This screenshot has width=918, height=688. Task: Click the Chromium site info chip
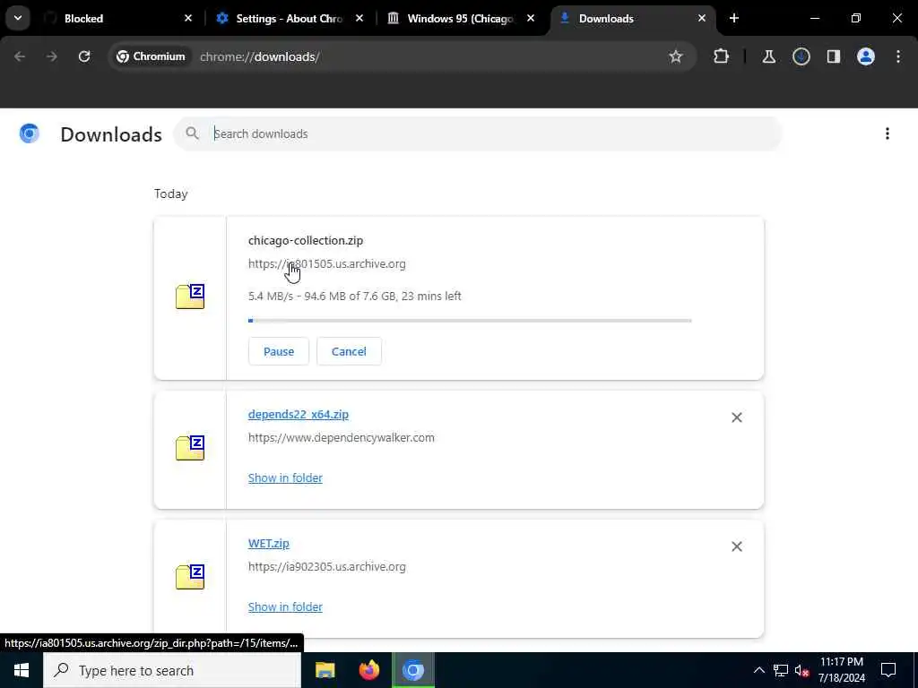coord(151,56)
